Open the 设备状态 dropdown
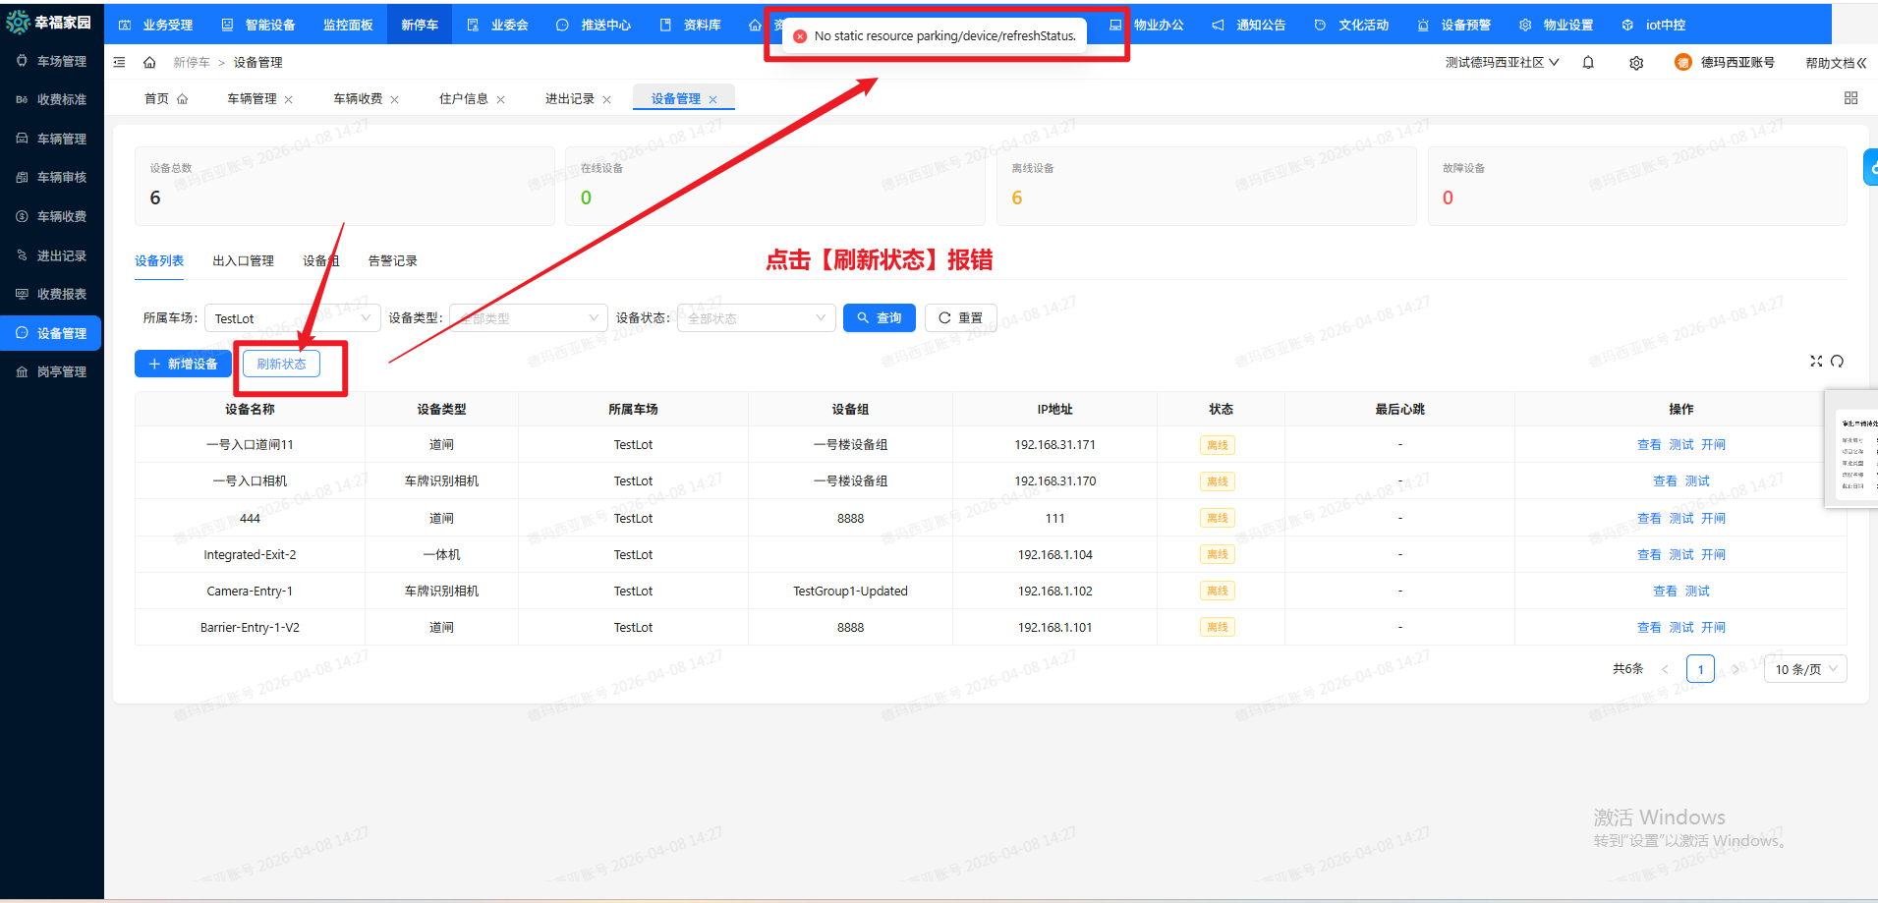Screen dimensions: 1878x903 (756, 318)
